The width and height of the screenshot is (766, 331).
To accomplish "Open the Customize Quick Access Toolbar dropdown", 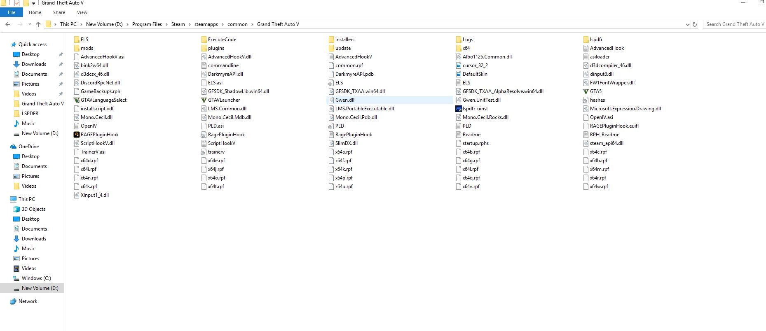I will click(33, 3).
